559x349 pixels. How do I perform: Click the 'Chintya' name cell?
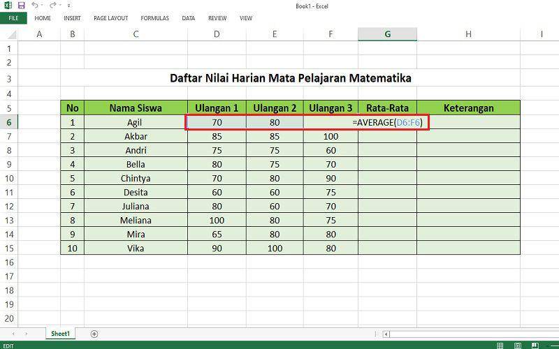click(136, 178)
